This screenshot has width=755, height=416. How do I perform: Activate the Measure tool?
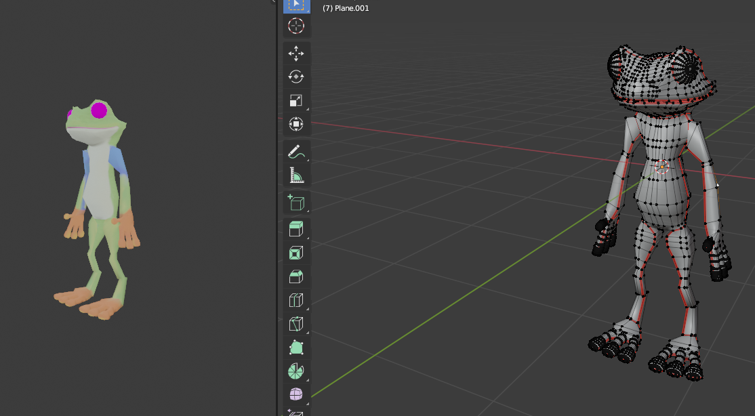(296, 175)
